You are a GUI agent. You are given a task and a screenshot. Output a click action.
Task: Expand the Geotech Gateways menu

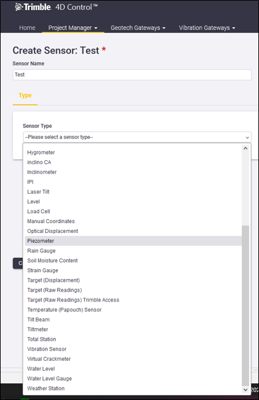tap(138, 28)
